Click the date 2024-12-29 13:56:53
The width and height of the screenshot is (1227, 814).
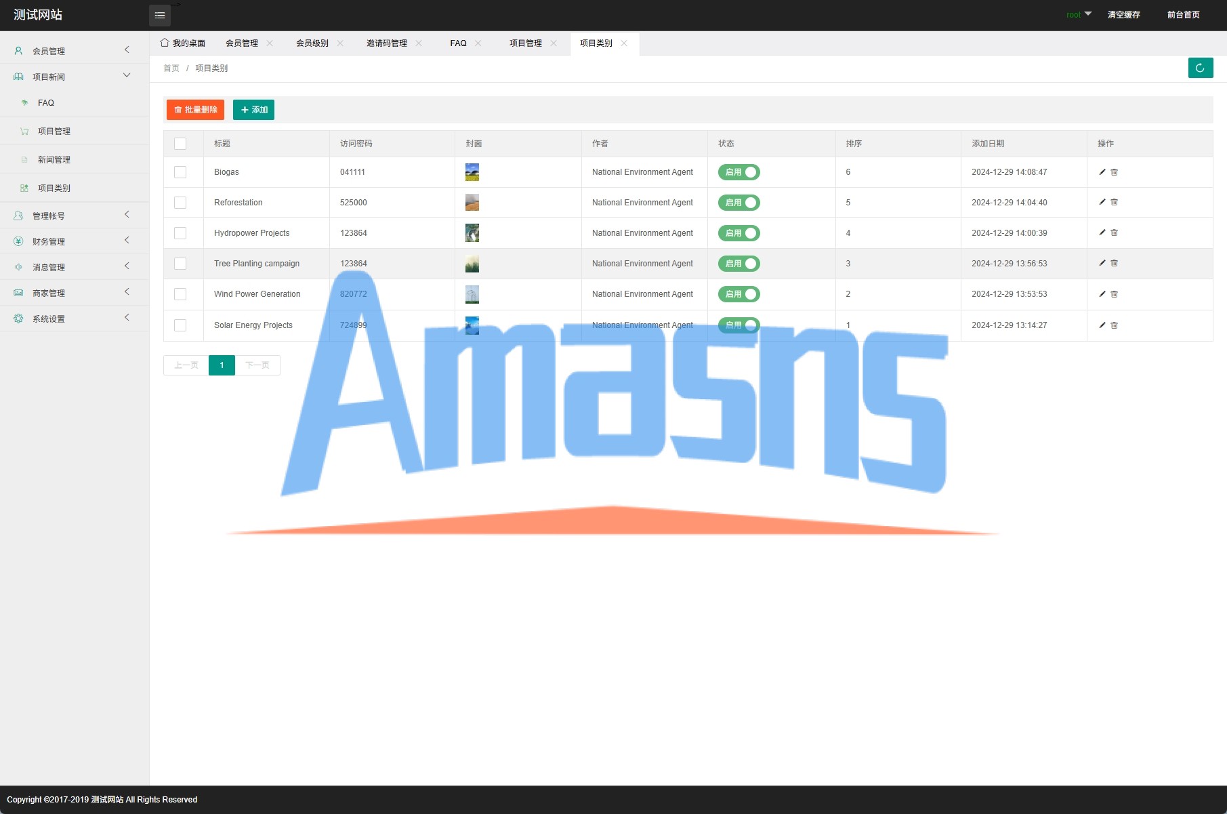pyautogui.click(x=1010, y=264)
